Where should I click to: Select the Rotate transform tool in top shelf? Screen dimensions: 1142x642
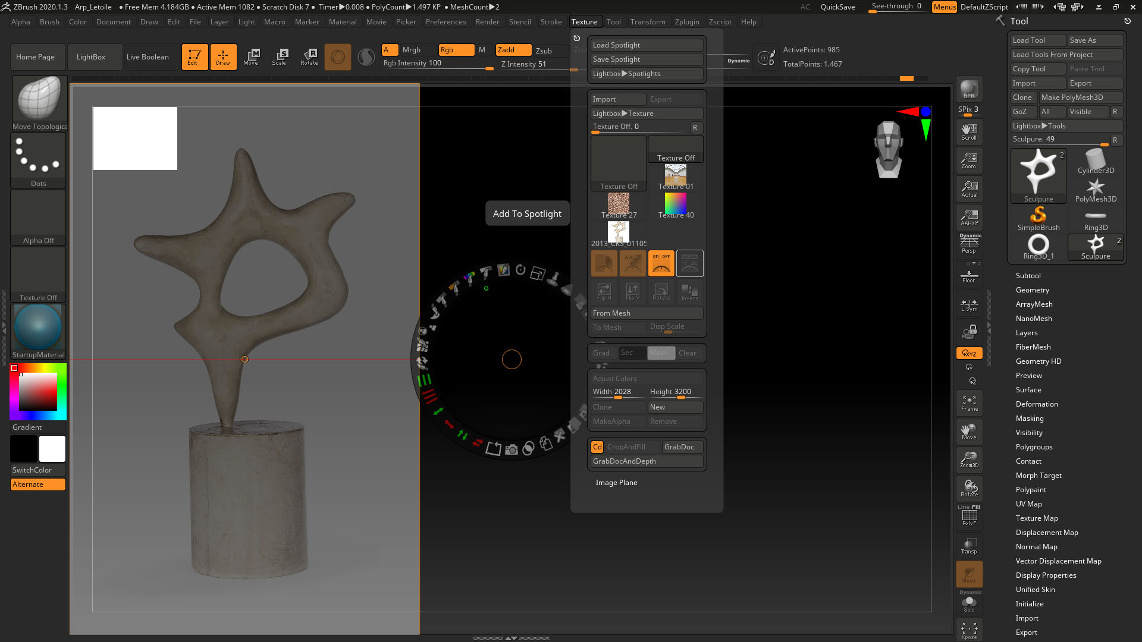[309, 57]
